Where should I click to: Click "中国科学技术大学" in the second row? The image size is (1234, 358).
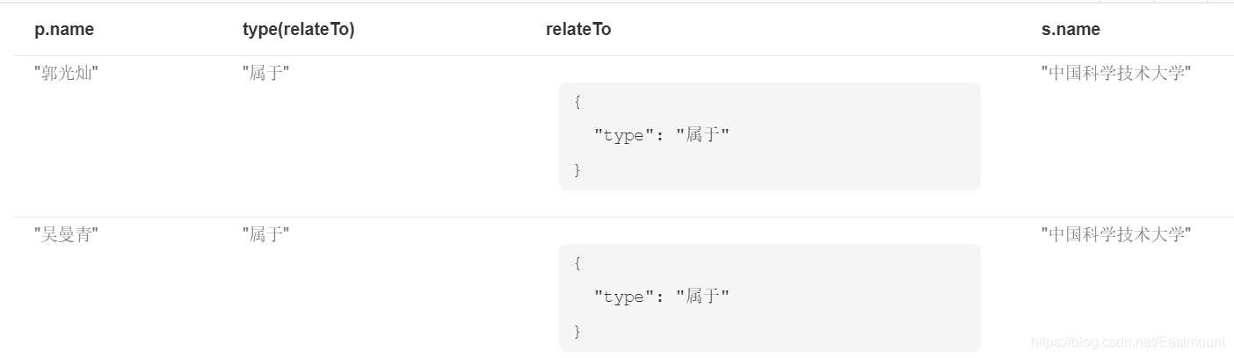click(x=1116, y=234)
